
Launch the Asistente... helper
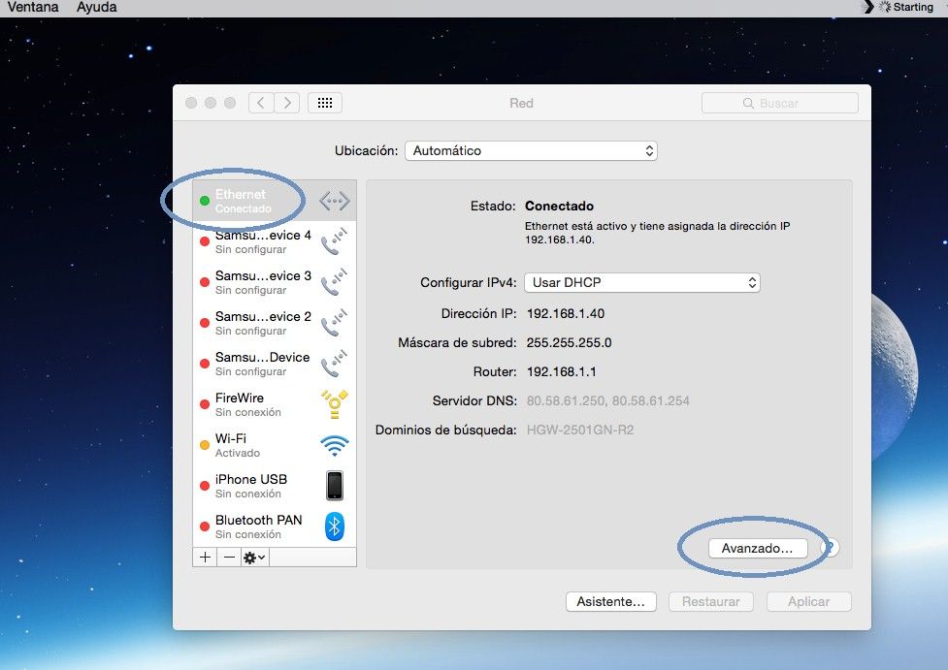coord(610,602)
